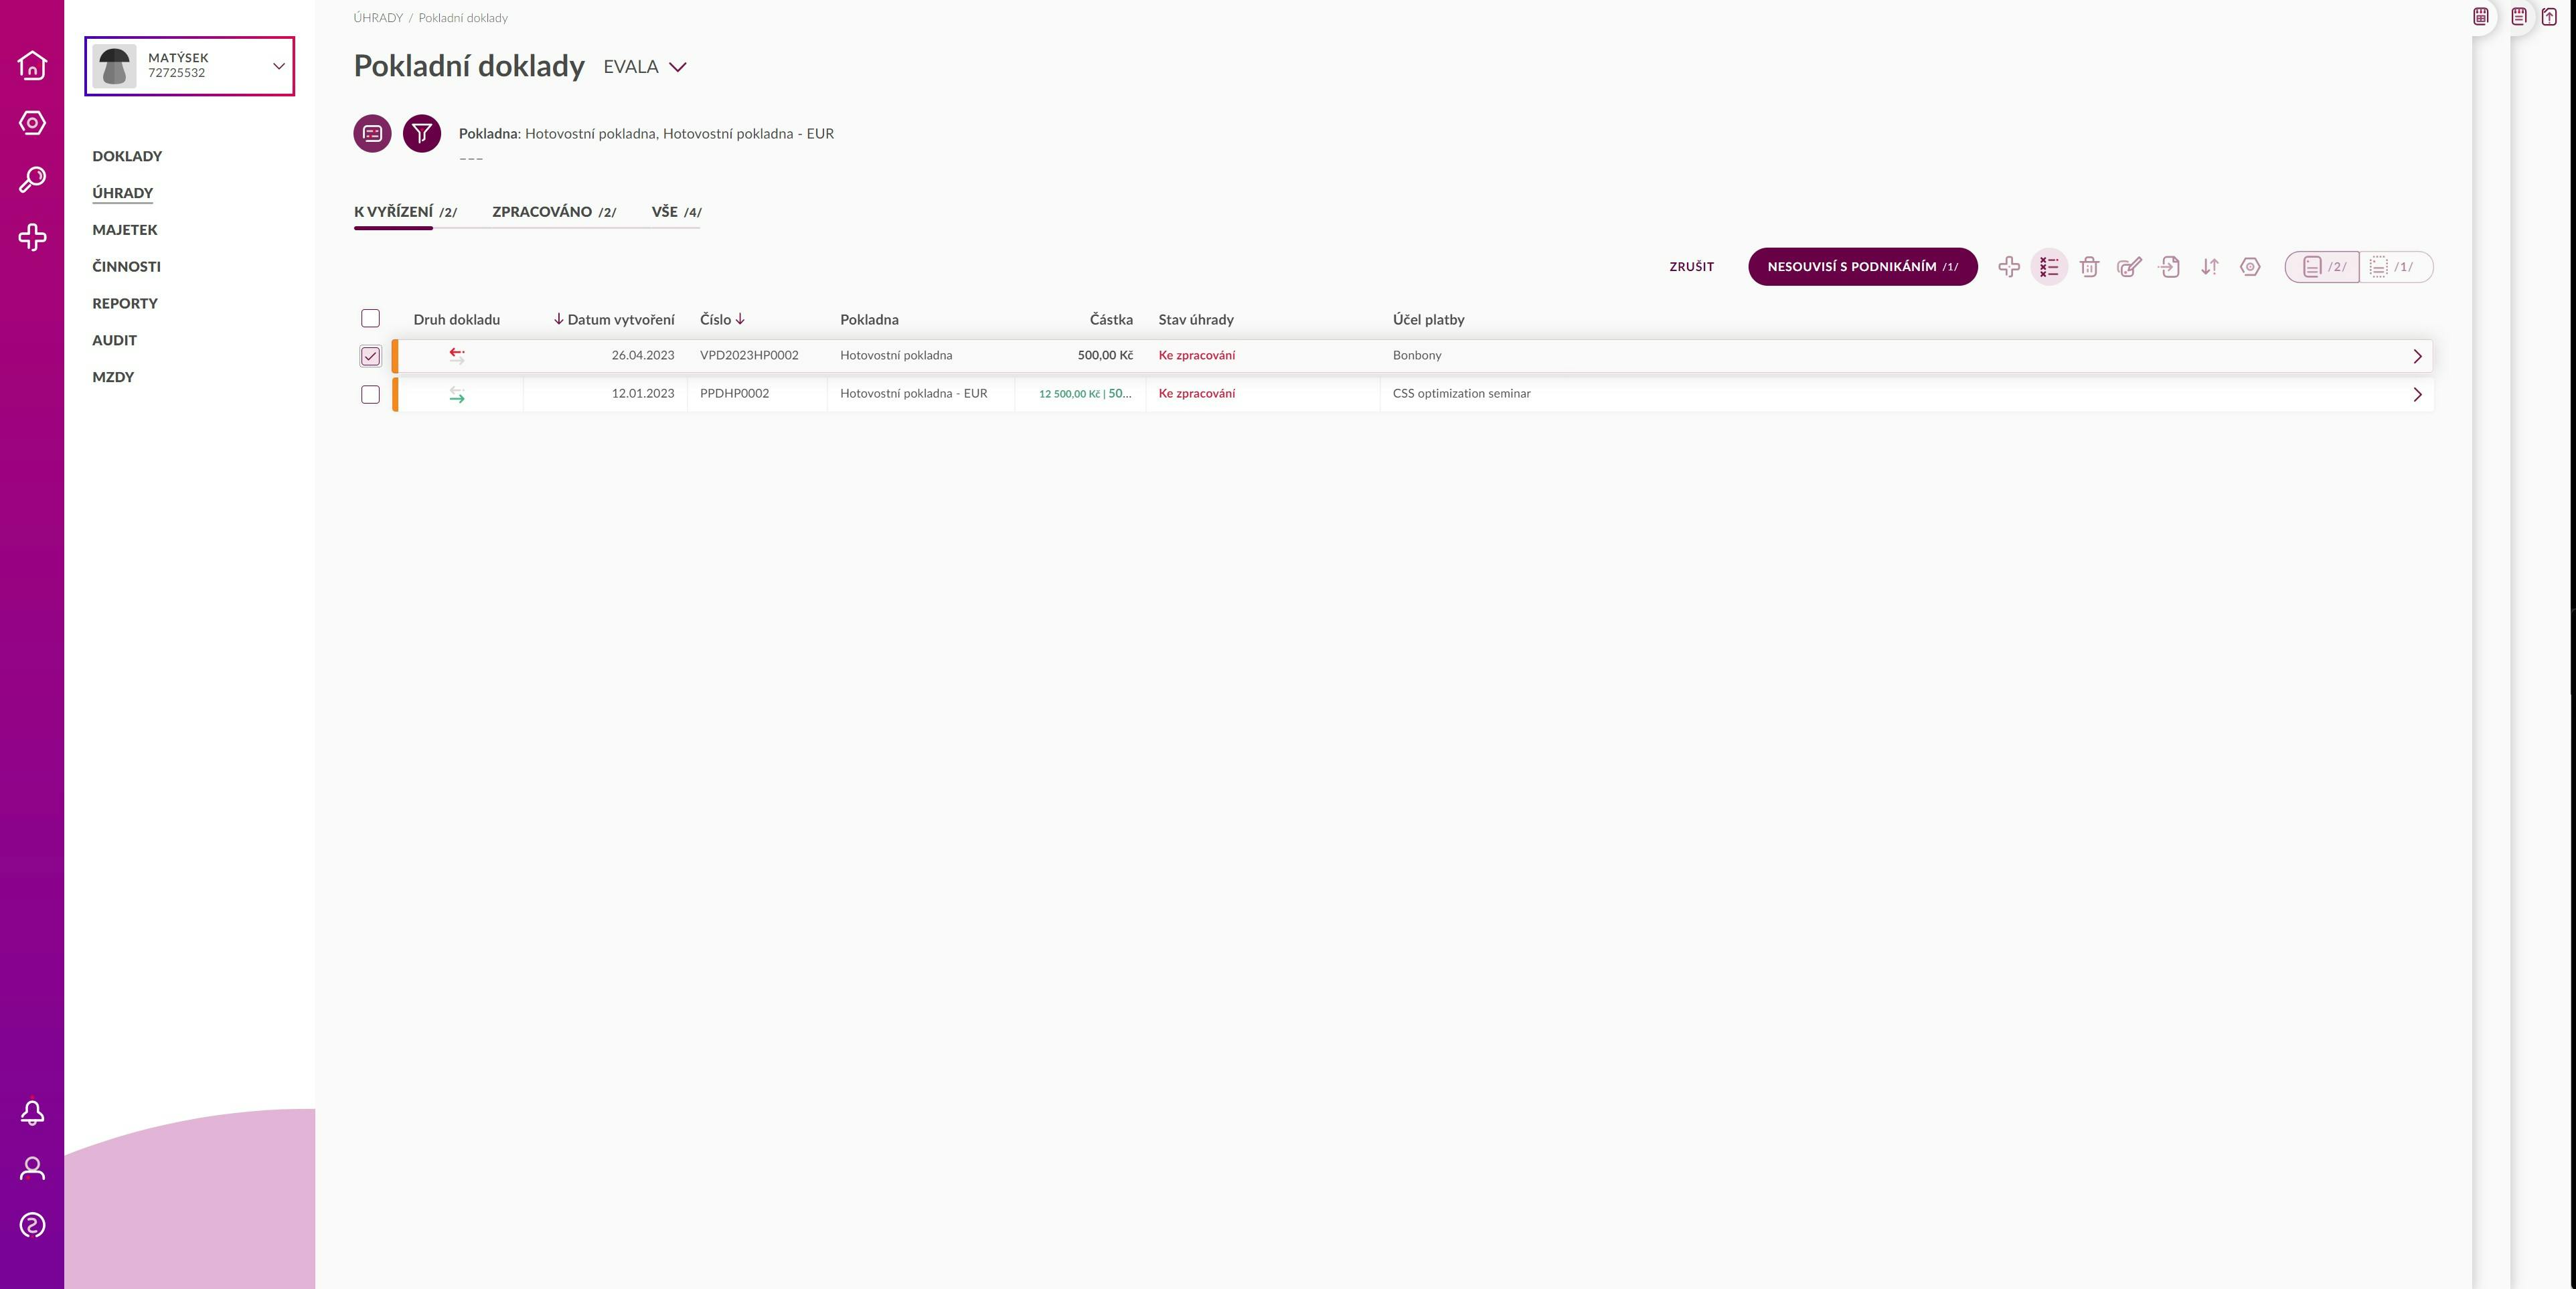The image size is (2576, 1289).
Task: Open the help question mark icon
Action: coord(32,1226)
